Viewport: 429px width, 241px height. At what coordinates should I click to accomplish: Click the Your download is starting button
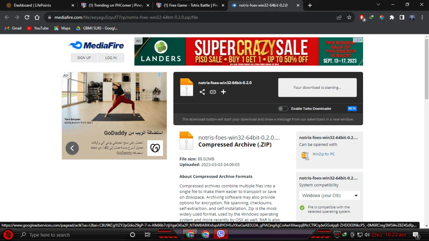pyautogui.click(x=317, y=88)
